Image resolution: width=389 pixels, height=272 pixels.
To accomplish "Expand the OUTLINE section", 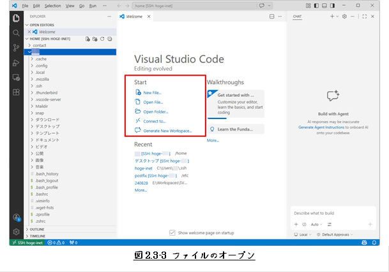I will click(37, 229).
